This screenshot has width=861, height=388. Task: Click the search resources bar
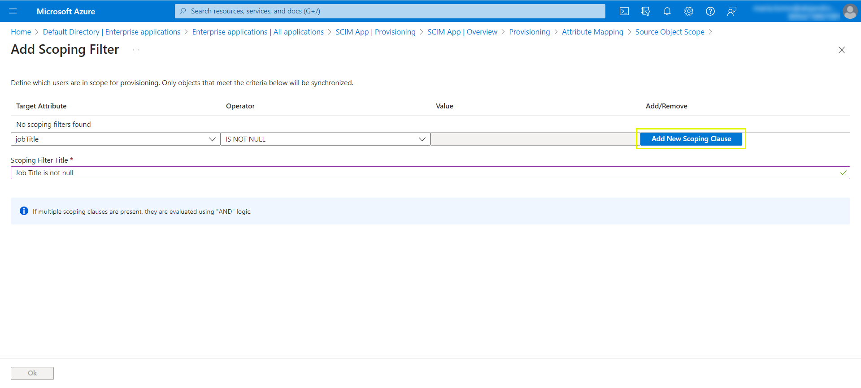(x=390, y=11)
